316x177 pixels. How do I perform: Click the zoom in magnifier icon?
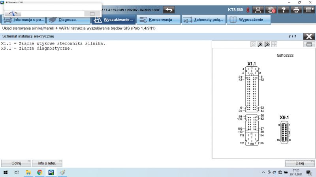(260, 45)
